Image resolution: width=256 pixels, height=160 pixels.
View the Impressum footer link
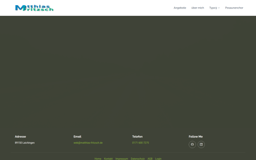coord(122,159)
